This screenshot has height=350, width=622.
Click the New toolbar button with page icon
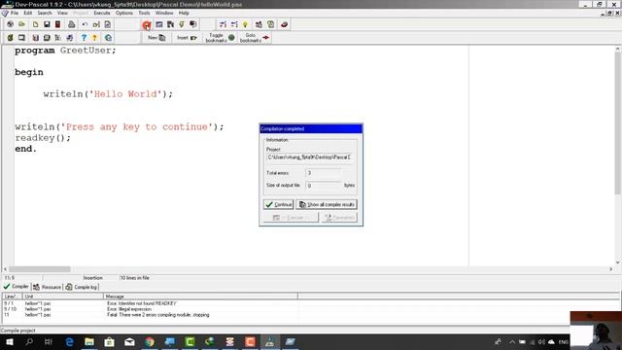point(156,38)
